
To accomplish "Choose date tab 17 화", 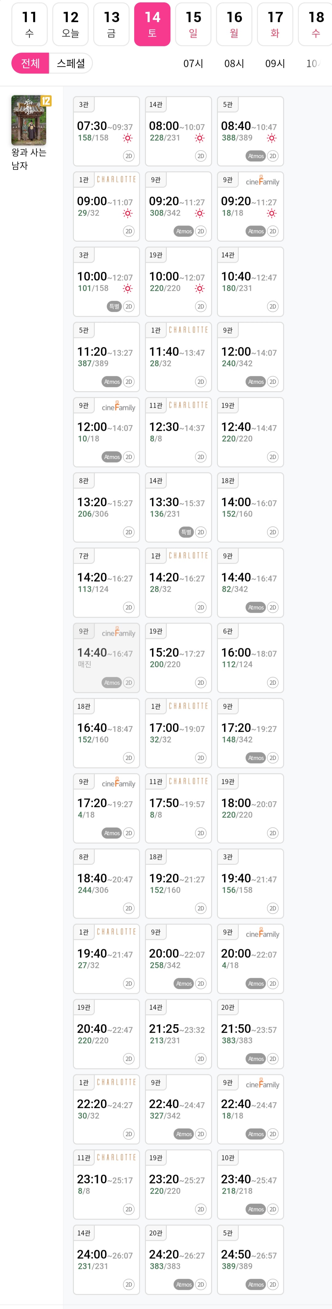I will (x=275, y=24).
